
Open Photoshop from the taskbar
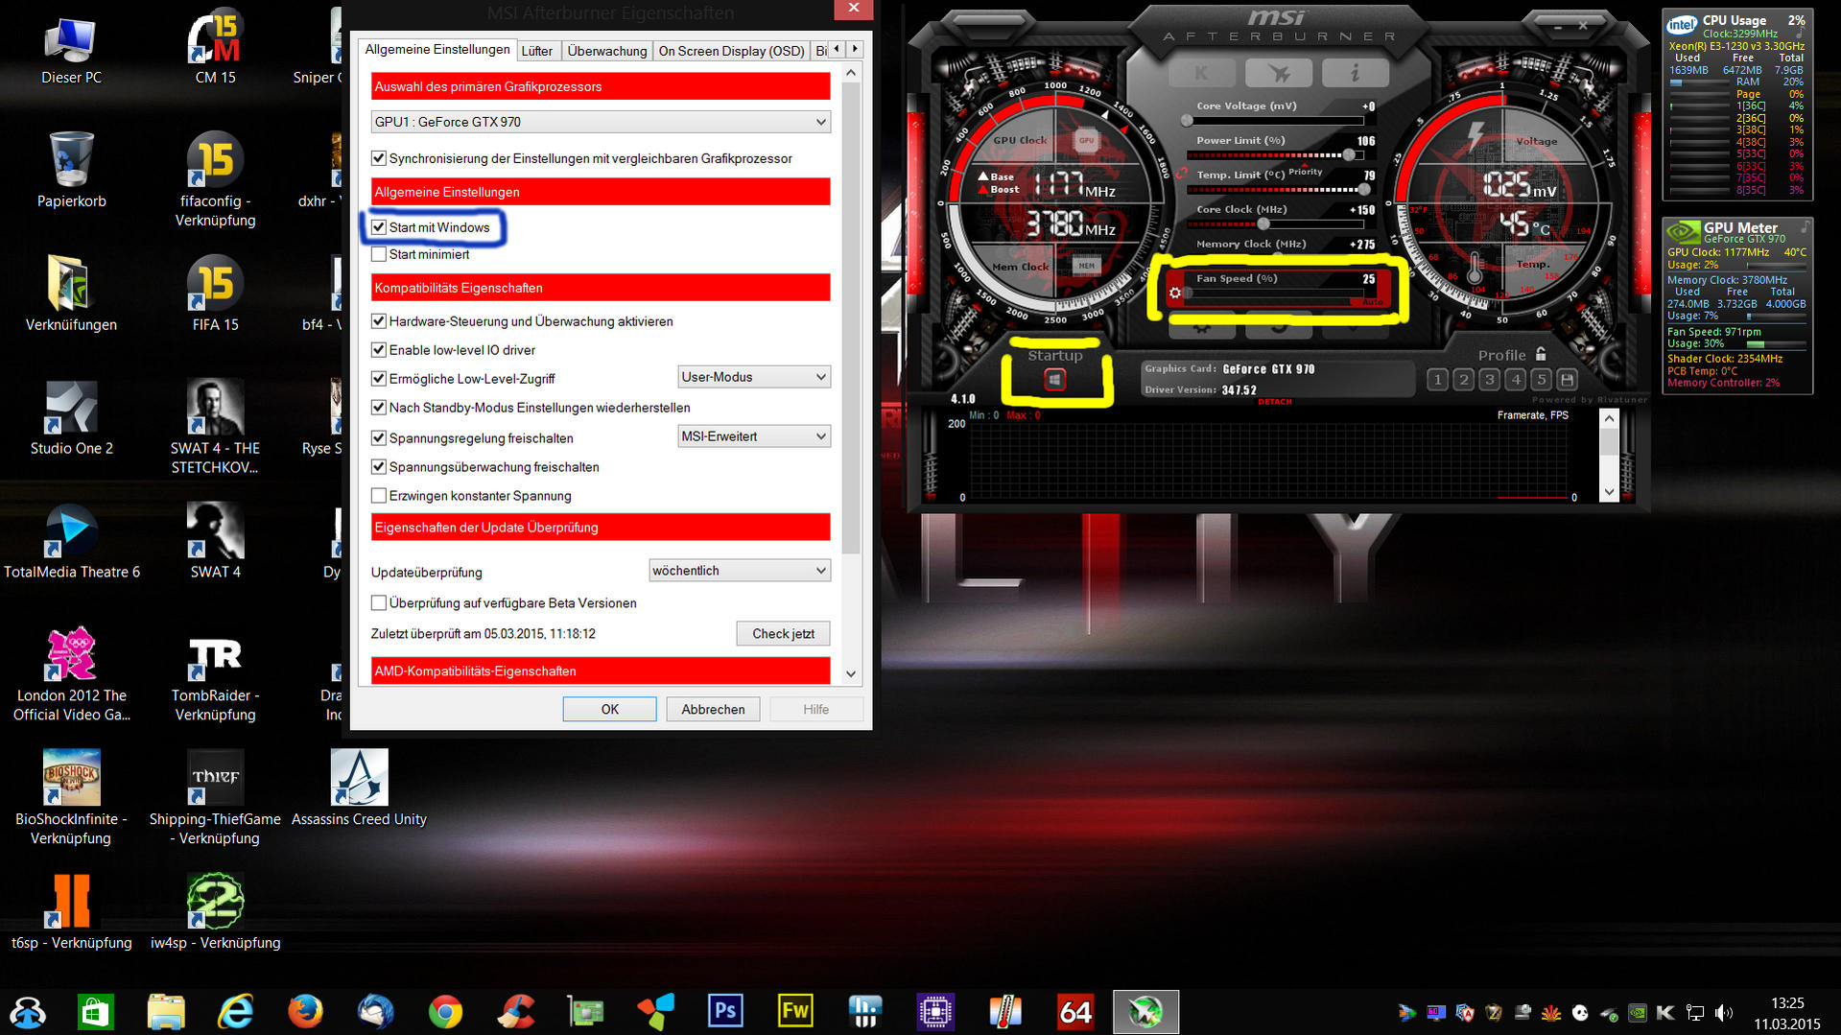[725, 1012]
